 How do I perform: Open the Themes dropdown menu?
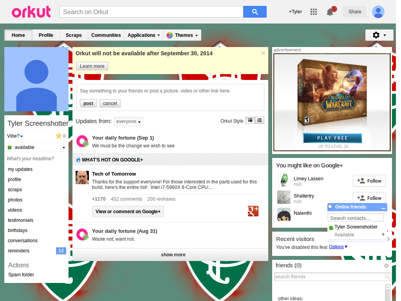tap(182, 35)
